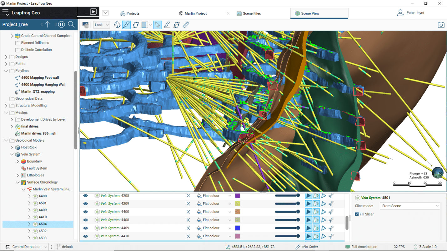Image resolution: width=447 pixels, height=251 pixels.
Task: Adjust the opacity slider for Vein System 4400
Action: point(287,212)
